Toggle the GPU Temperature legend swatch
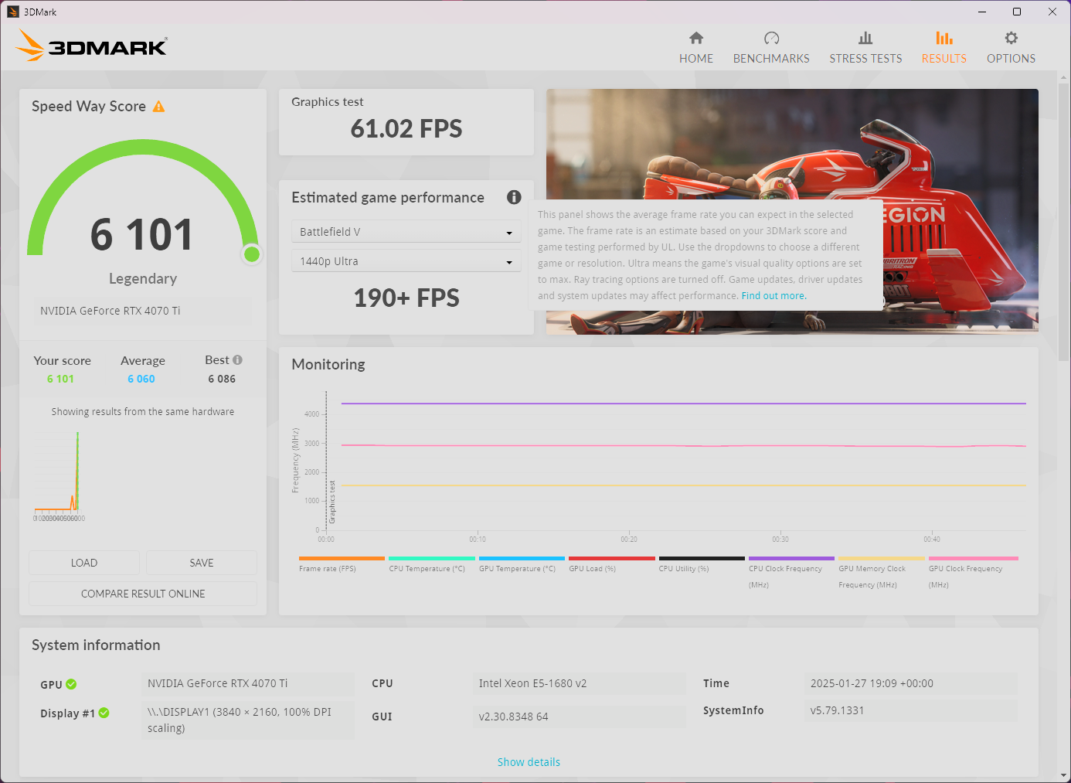The image size is (1071, 783). [x=522, y=558]
